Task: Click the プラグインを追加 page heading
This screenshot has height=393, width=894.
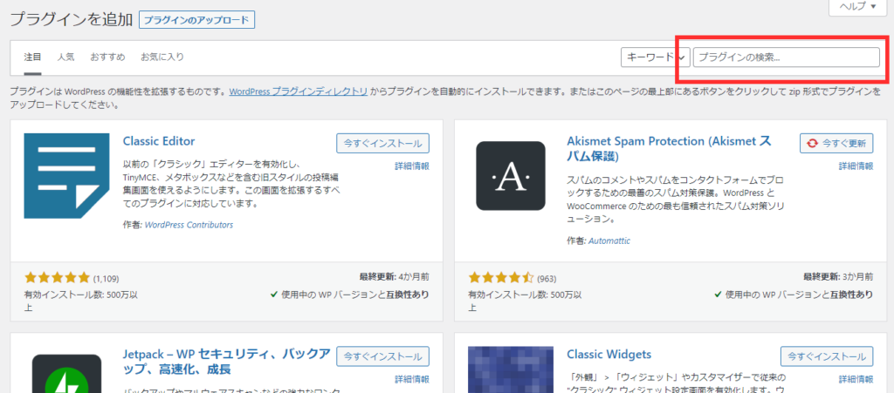Action: click(x=72, y=19)
